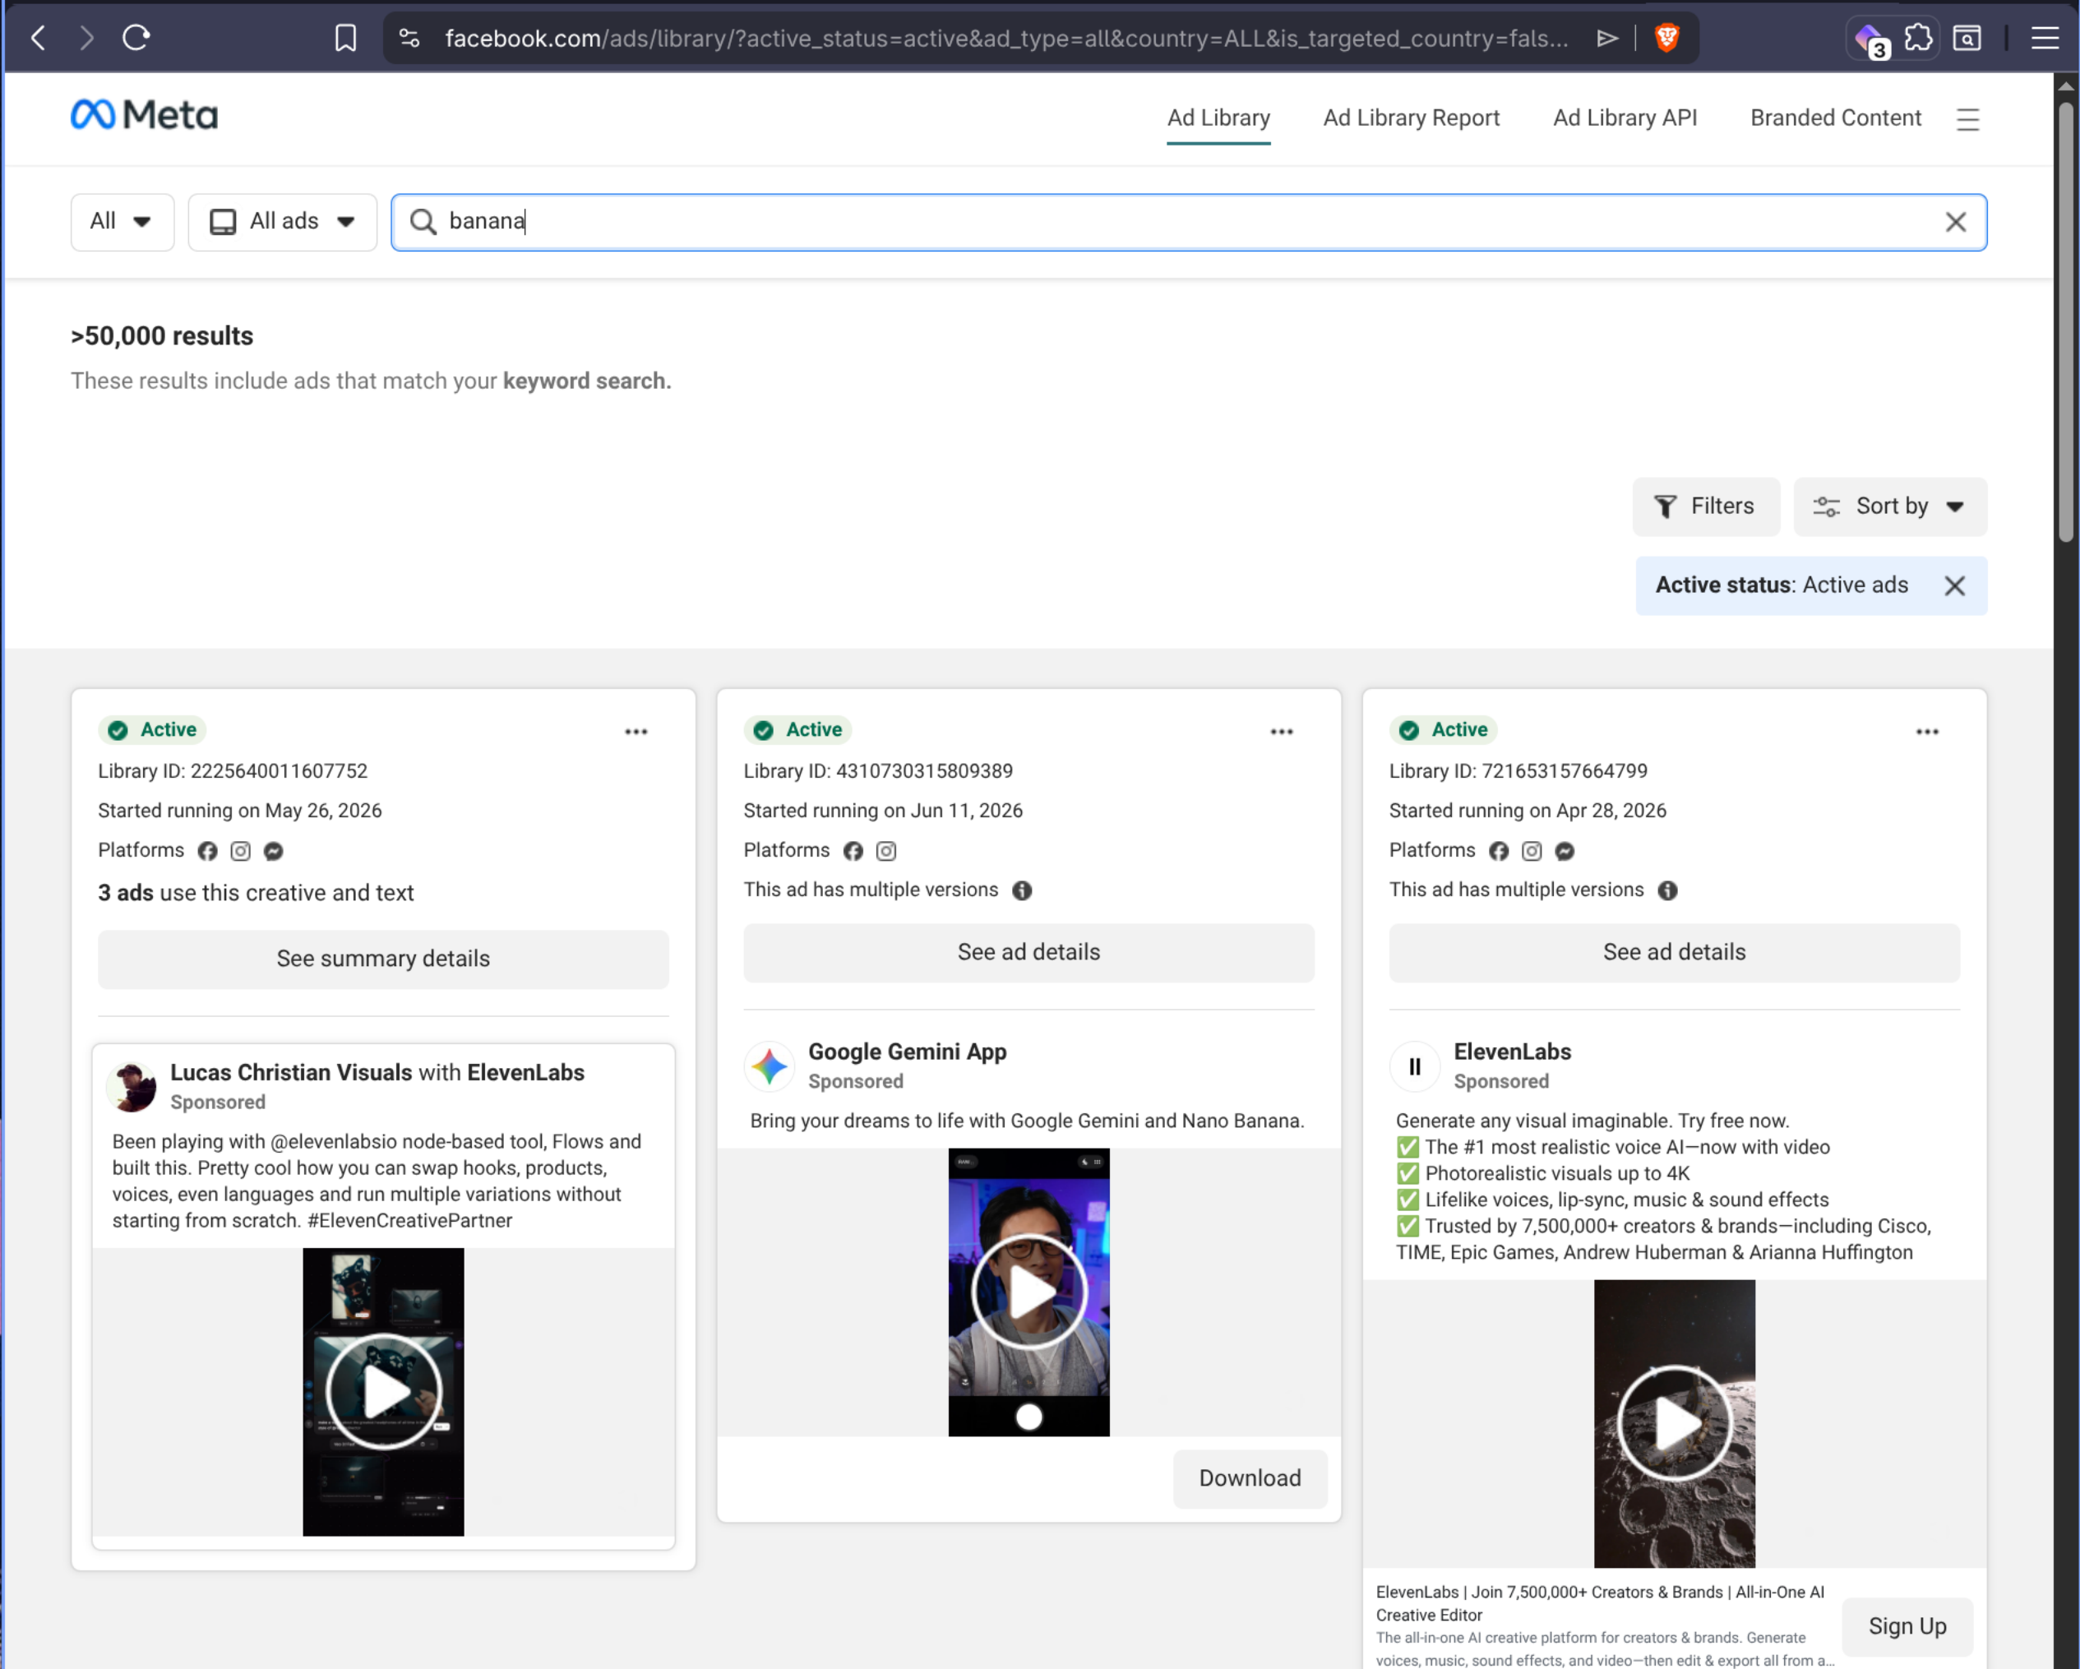
Task: Click the Active badge on ElevenLabs ad
Action: pos(1442,730)
